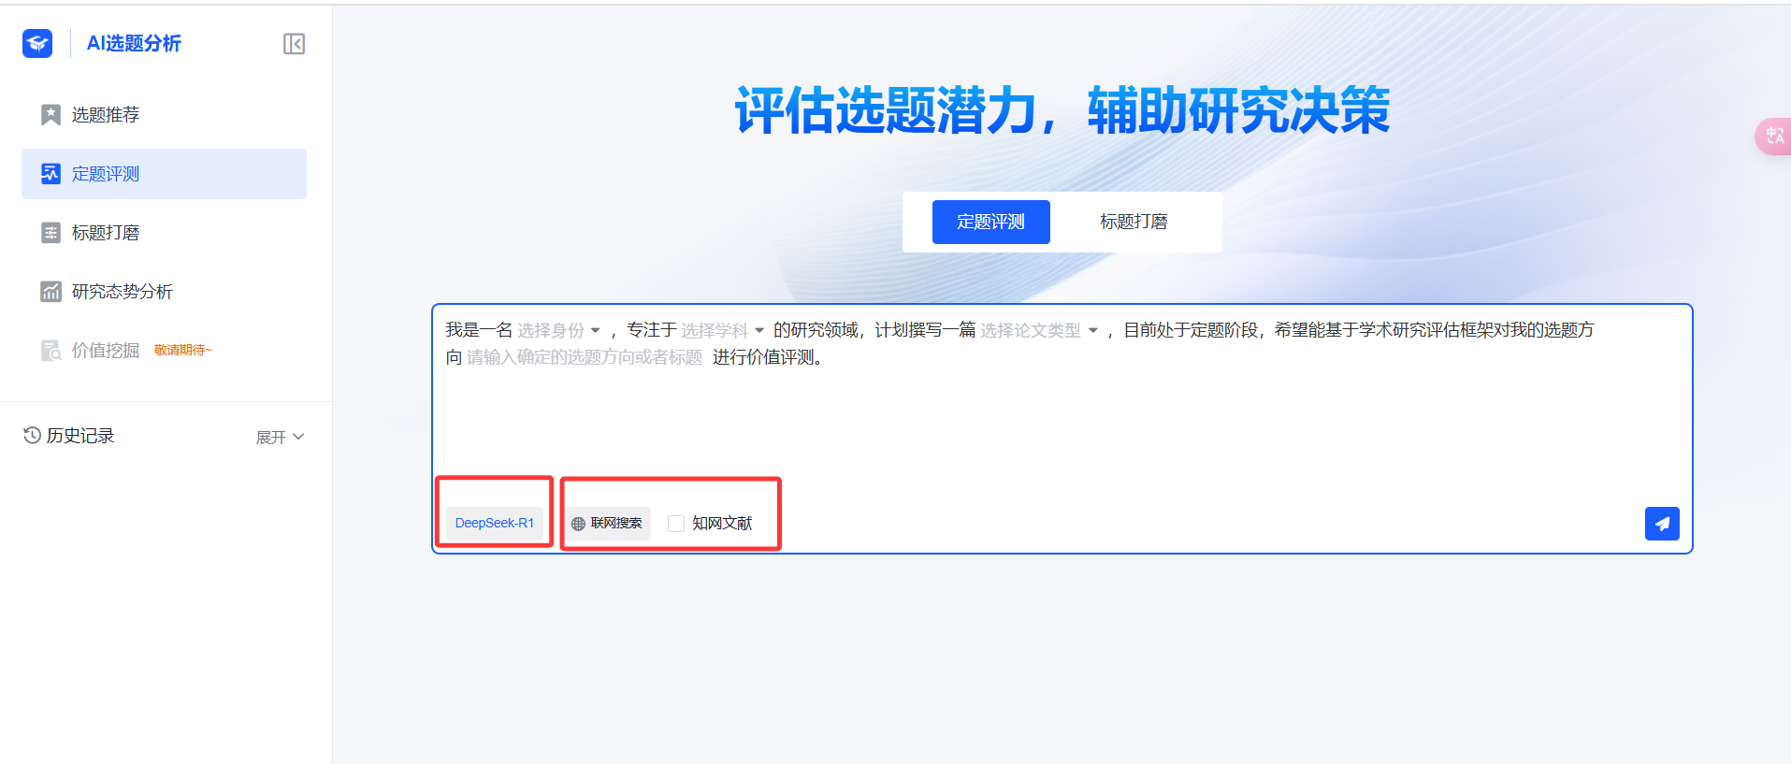Click the AI选题分析 logo icon
The height and width of the screenshot is (764, 1791).
coord(37,43)
